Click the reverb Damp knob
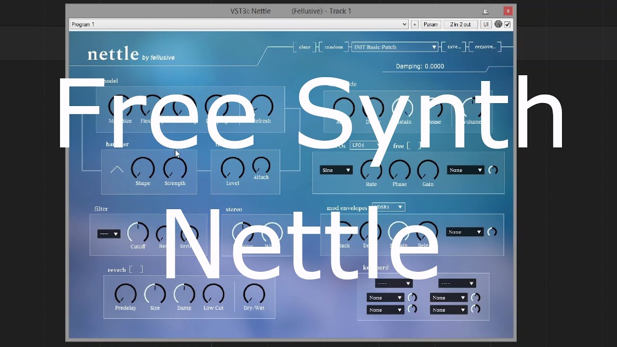 184,294
